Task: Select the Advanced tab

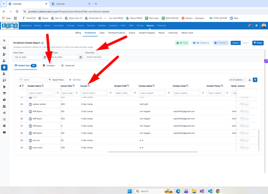Action: [68, 65]
